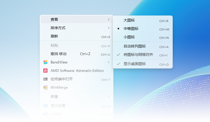Expand the BandiView chevron arrow
The width and height of the screenshot is (210, 122).
click(x=109, y=62)
